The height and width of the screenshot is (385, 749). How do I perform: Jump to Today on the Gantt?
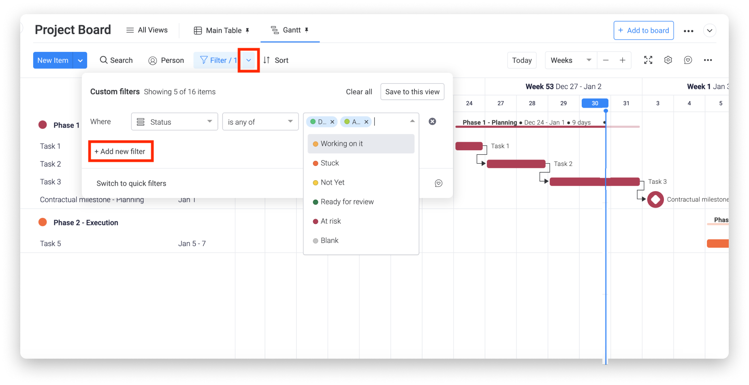[522, 60]
